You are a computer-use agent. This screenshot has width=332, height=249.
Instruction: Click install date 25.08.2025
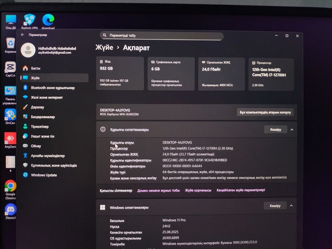pos(170,232)
